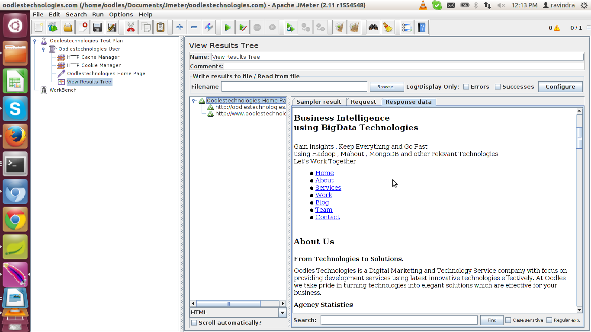The width and height of the screenshot is (591, 332).
Task: Click the greyed Stop sign icon
Action: [257, 28]
